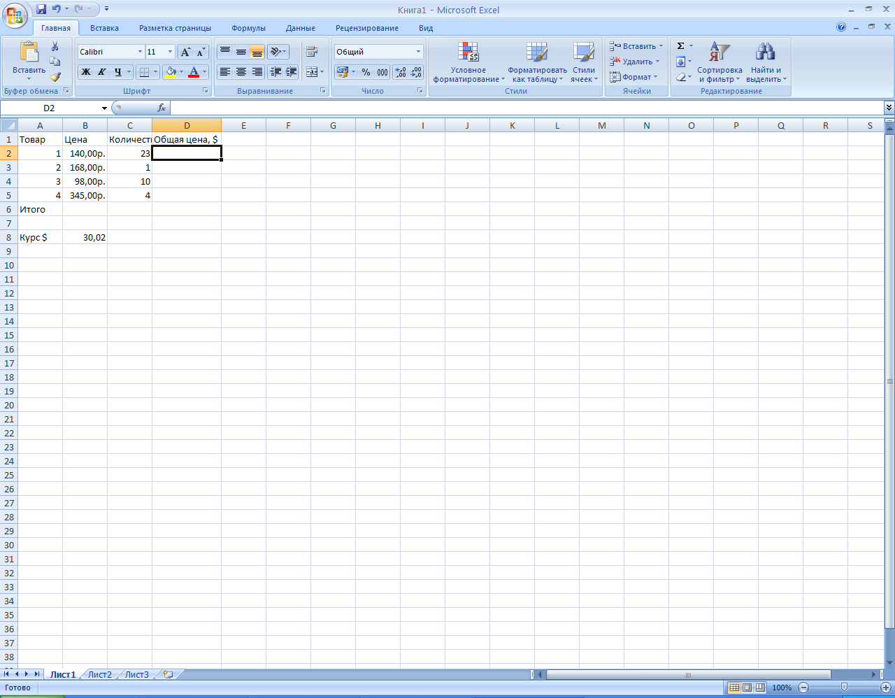Click Формат cells button
Screen dimensions: 895x698
point(633,77)
